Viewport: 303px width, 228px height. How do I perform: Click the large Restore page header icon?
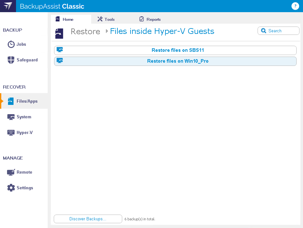click(x=59, y=33)
